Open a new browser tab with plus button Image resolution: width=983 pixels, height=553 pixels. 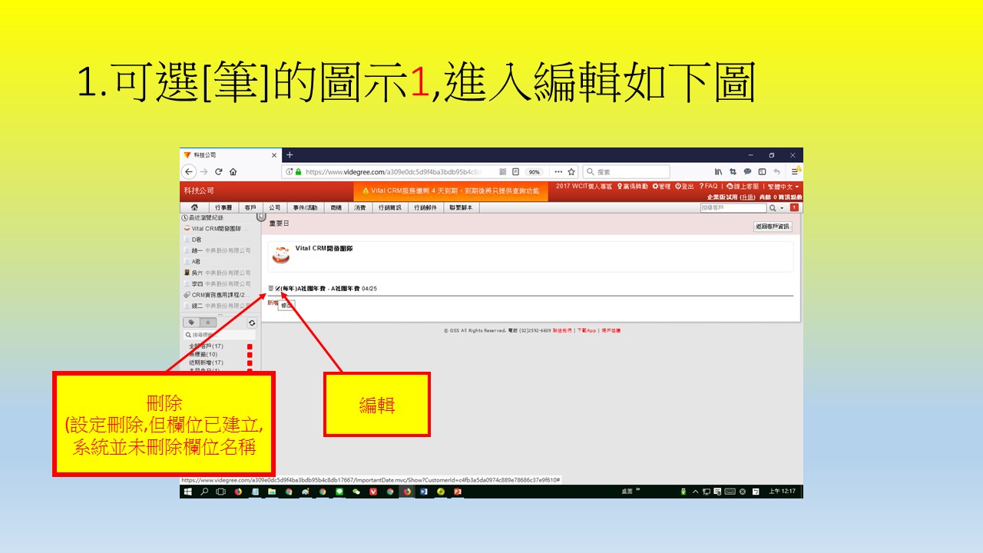pyautogui.click(x=290, y=155)
